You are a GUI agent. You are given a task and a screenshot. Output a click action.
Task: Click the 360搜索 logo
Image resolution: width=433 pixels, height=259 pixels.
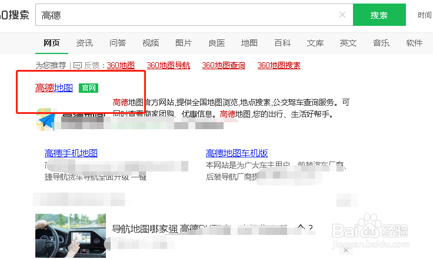coord(14,15)
